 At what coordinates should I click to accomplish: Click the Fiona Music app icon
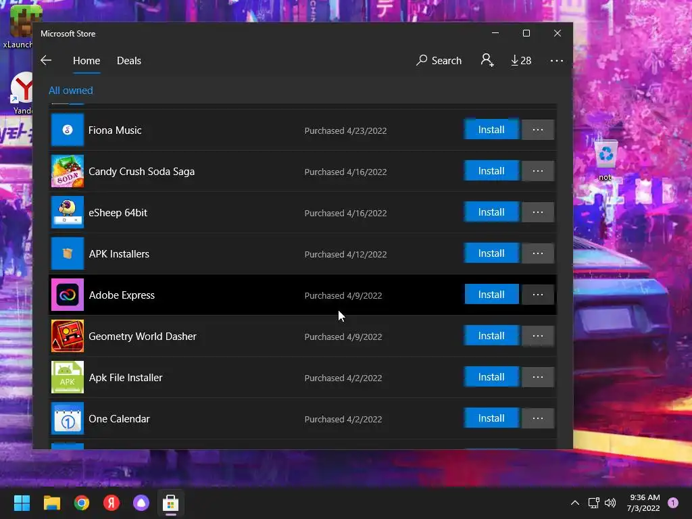click(x=68, y=130)
